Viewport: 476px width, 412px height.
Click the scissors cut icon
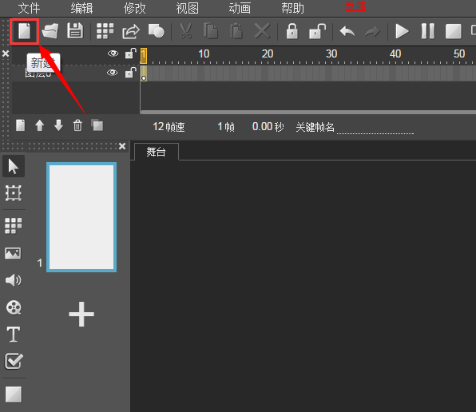pyautogui.click(x=186, y=31)
